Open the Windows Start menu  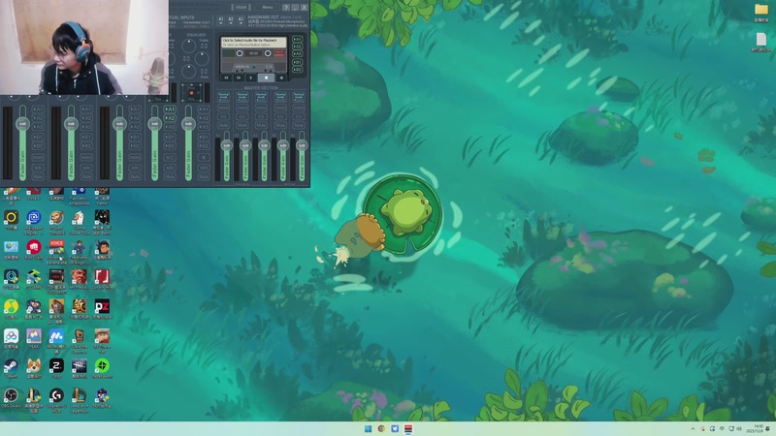[x=369, y=428]
